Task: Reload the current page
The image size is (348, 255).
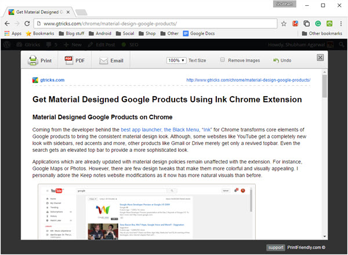Action: (27, 24)
